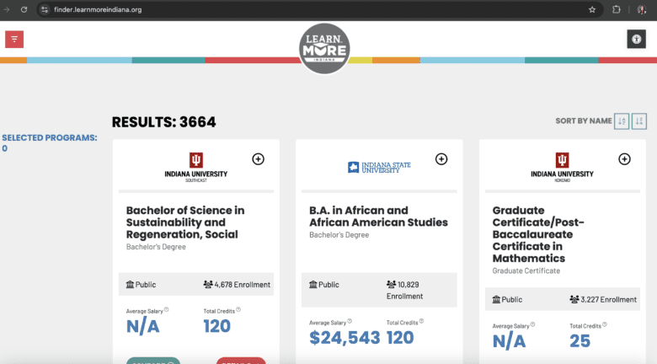The image size is (657, 364).
Task: Click the $24,543 average salary value
Action: click(345, 338)
